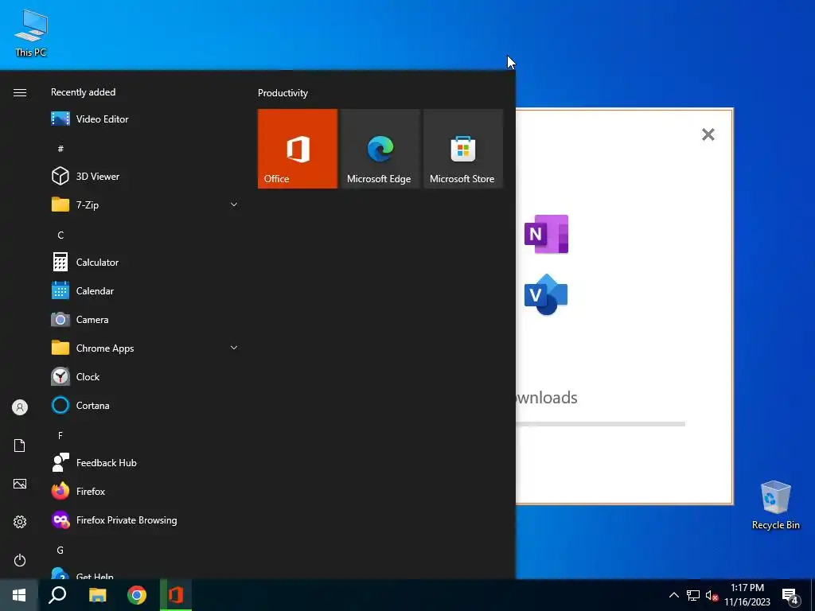Open the Microsoft Store tile
This screenshot has width=815, height=611.
[x=463, y=149]
